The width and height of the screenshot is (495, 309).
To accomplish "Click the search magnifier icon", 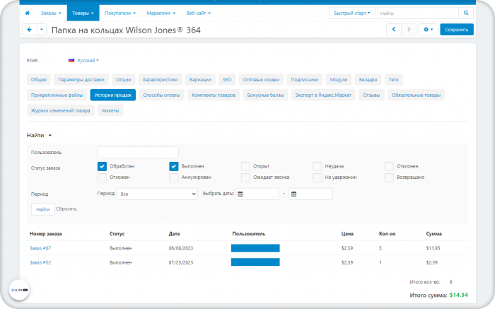I will pos(466,13).
